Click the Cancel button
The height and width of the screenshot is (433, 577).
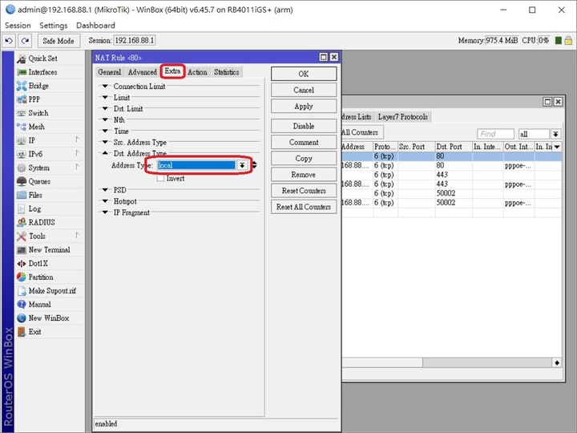tap(304, 90)
